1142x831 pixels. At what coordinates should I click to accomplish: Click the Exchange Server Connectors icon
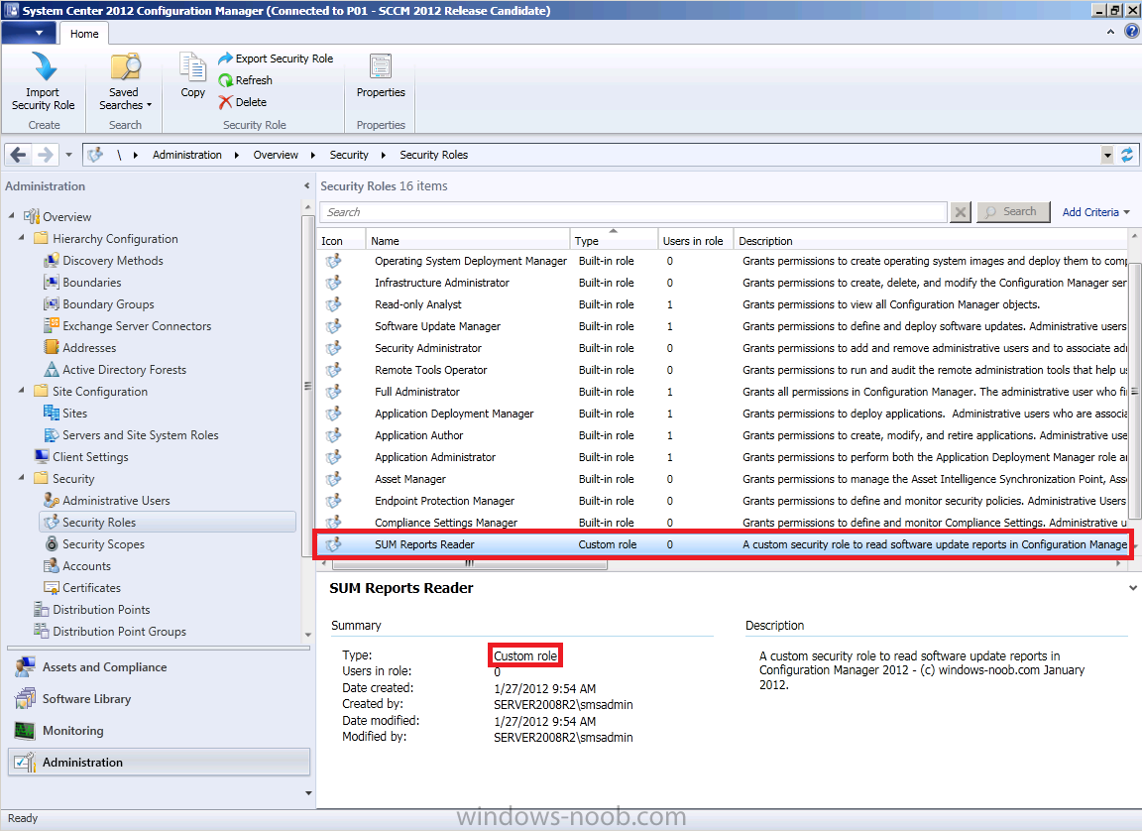click(51, 325)
